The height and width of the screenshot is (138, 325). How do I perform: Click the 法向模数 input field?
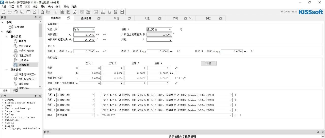pos(84,34)
